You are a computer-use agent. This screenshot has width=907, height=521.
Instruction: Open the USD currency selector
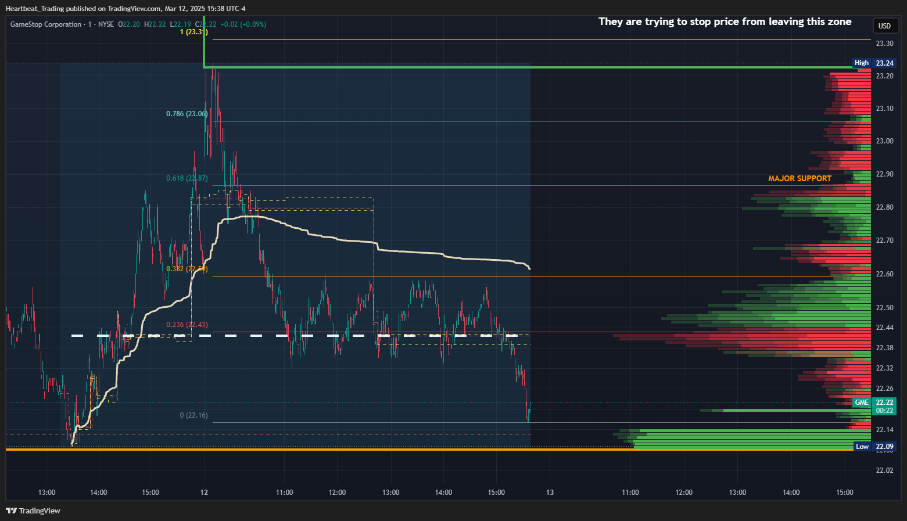(x=884, y=26)
